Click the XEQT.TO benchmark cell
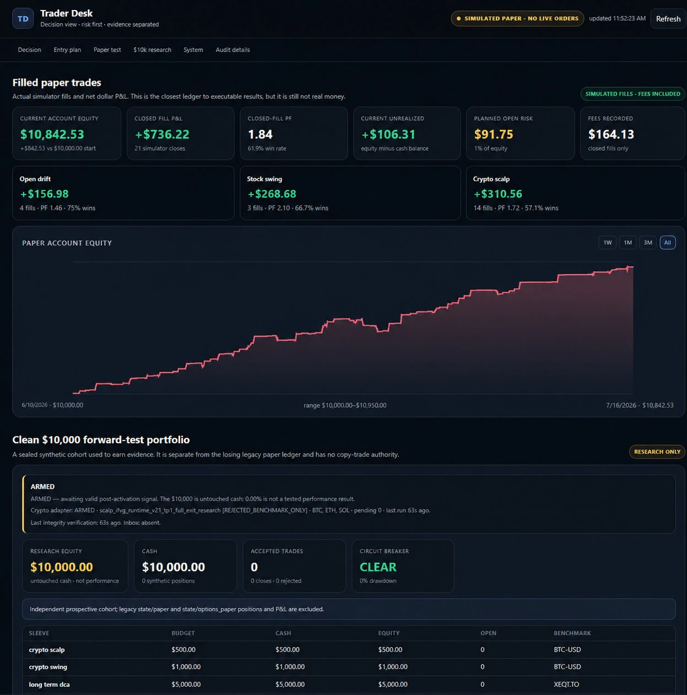687x695 pixels. 566,685
